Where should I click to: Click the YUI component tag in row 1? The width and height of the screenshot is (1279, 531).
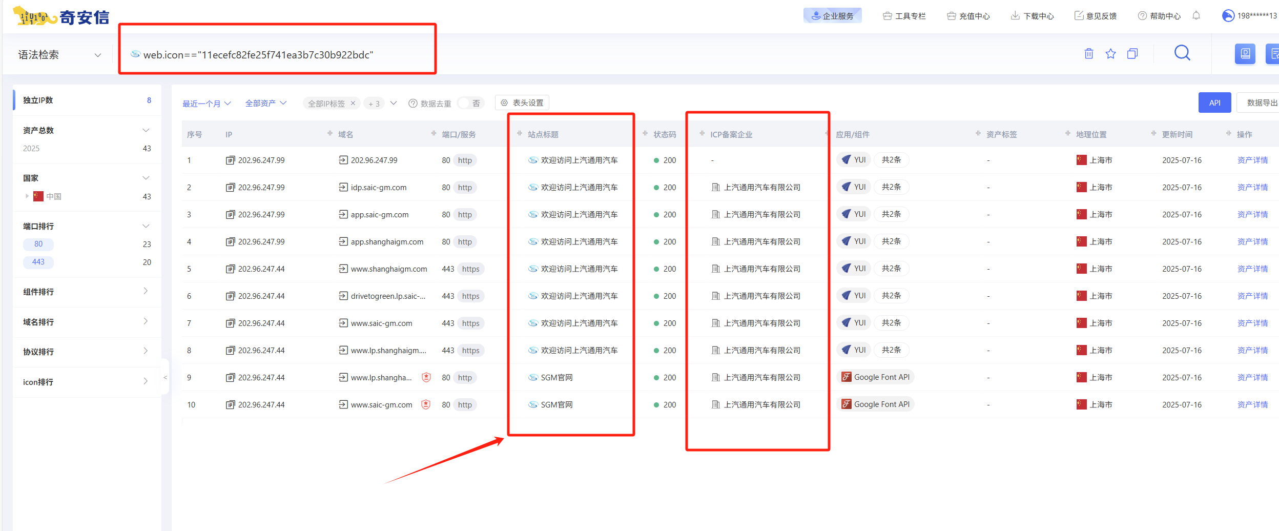[x=854, y=160]
